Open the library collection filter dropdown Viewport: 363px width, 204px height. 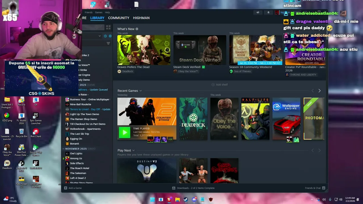click(x=100, y=36)
